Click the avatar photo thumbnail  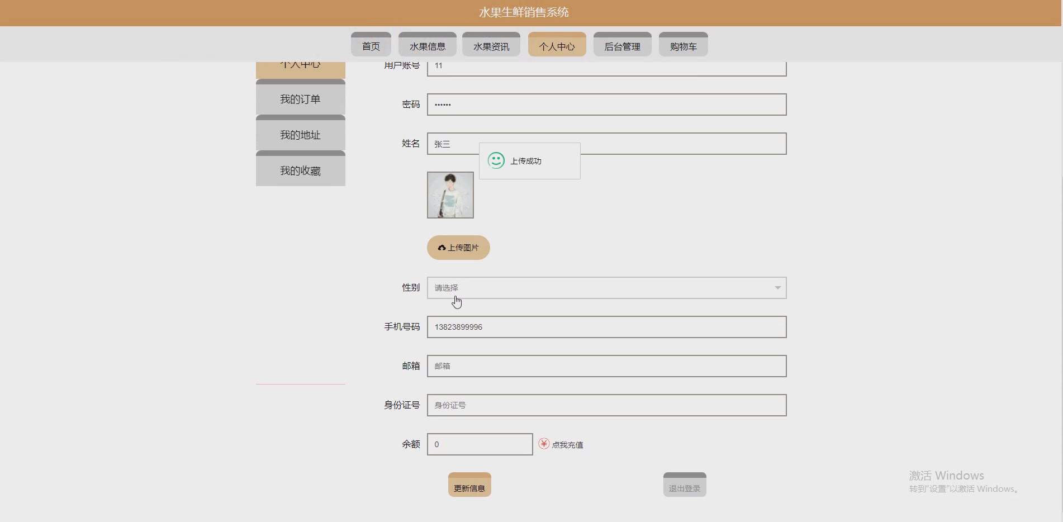pos(450,195)
